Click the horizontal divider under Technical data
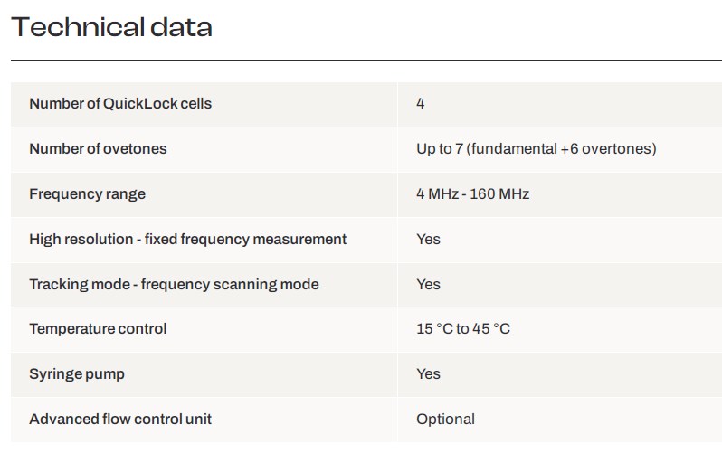 pos(366,60)
